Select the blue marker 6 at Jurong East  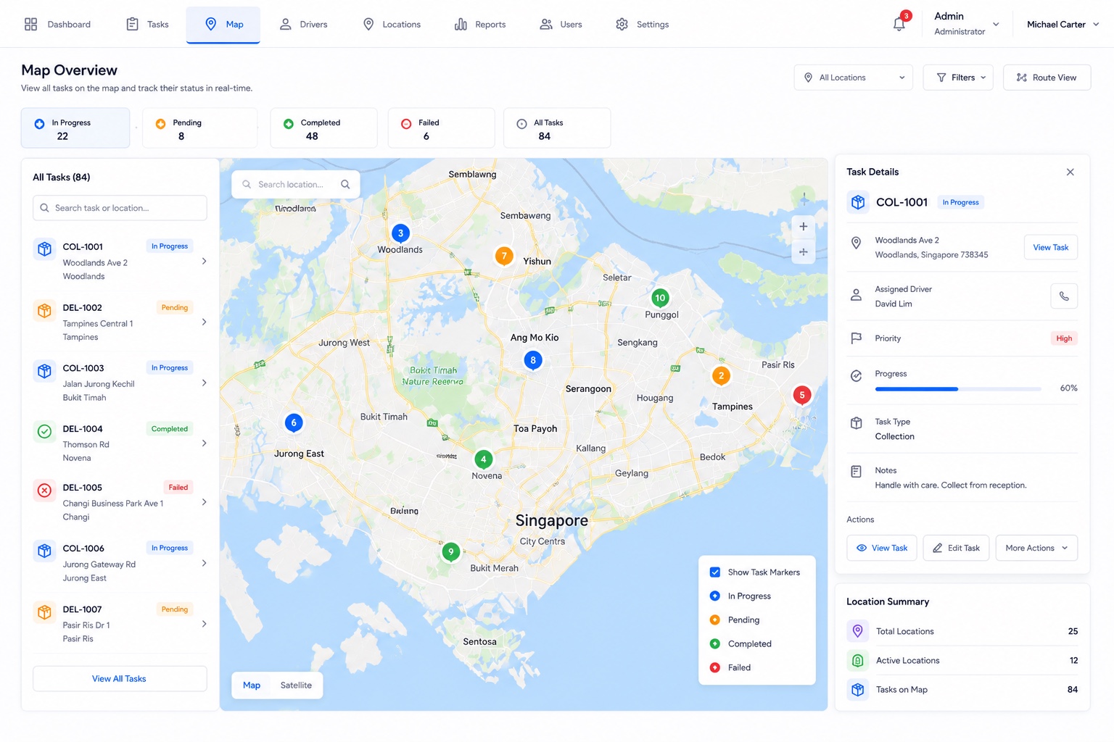(294, 422)
